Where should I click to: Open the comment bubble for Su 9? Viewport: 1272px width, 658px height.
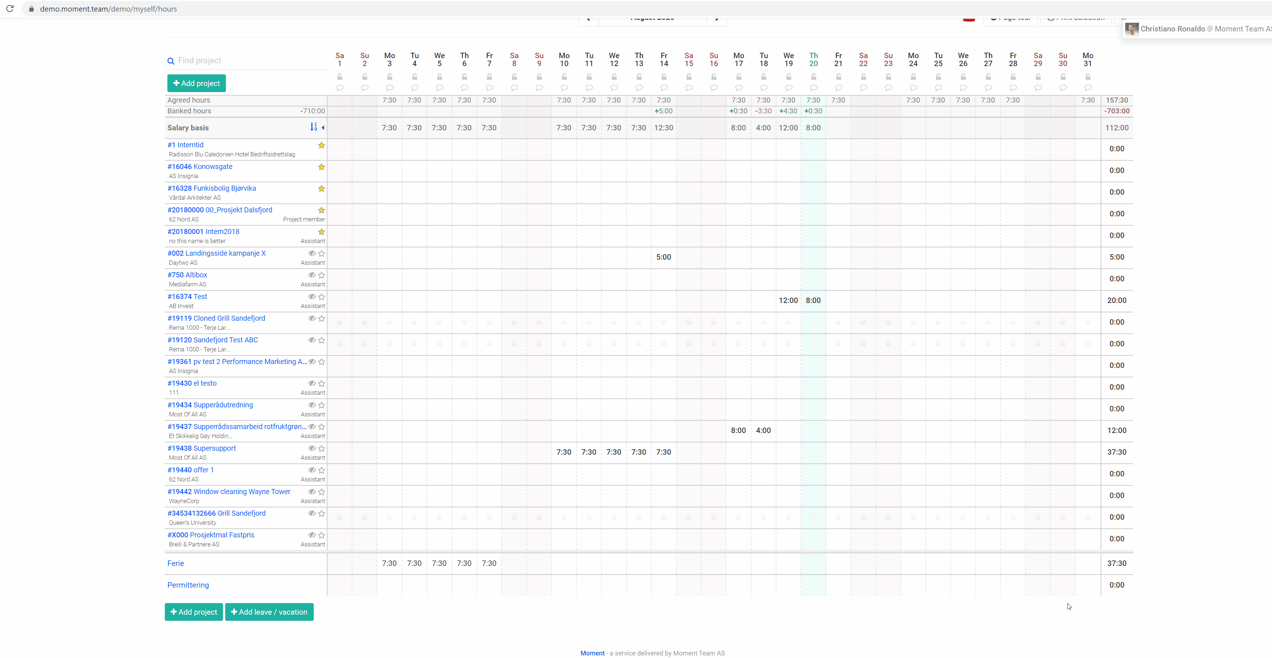click(539, 88)
